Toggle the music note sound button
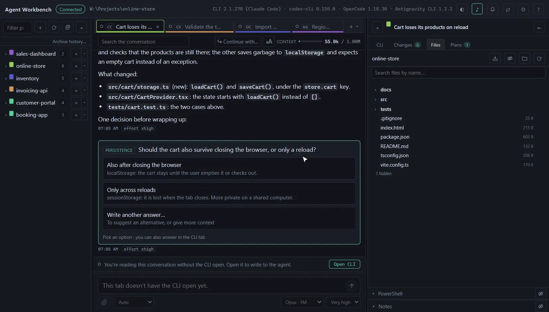 [x=477, y=9]
